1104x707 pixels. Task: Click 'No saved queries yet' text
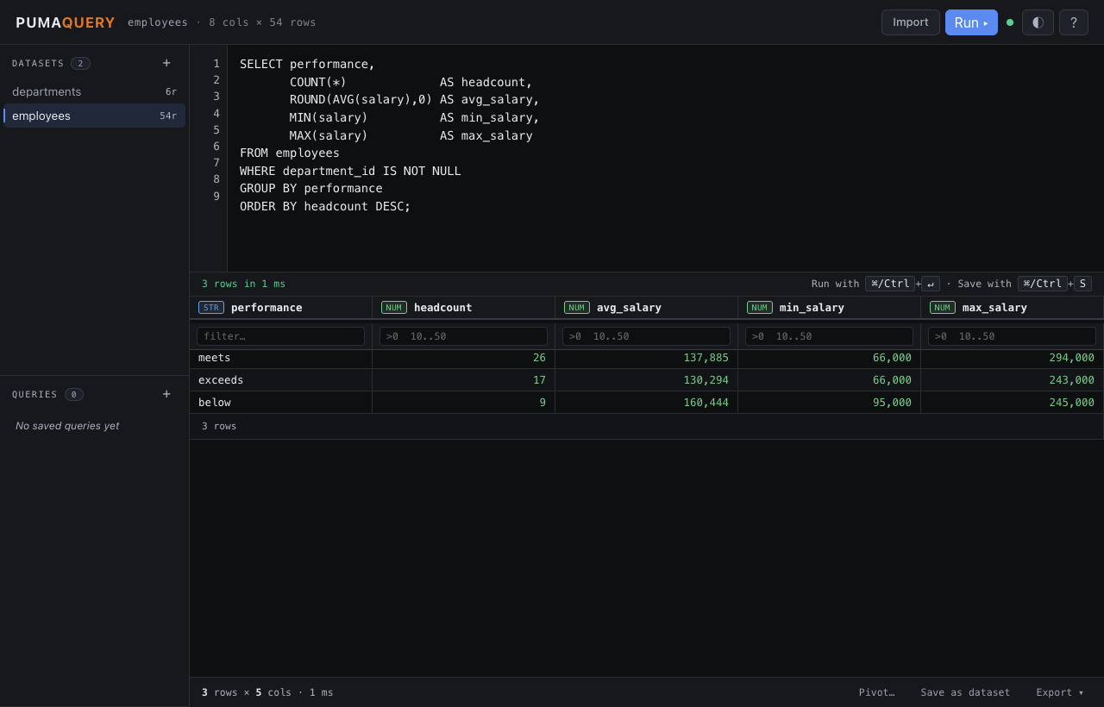point(67,426)
